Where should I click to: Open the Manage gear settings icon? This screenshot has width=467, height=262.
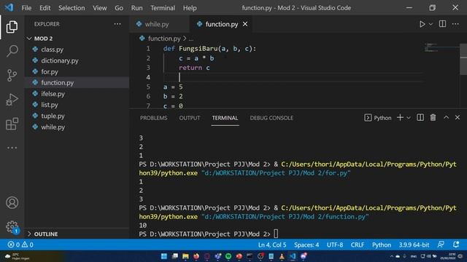click(12, 227)
